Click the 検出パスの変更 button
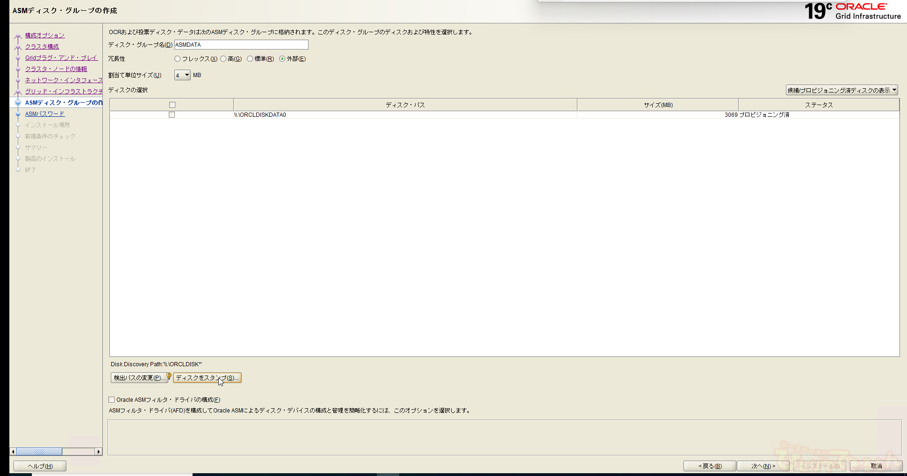 138,378
